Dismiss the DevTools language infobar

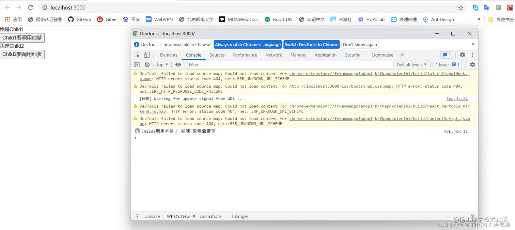pyautogui.click(x=473, y=44)
